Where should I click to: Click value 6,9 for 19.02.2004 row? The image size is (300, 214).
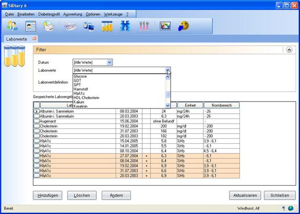point(164,166)
